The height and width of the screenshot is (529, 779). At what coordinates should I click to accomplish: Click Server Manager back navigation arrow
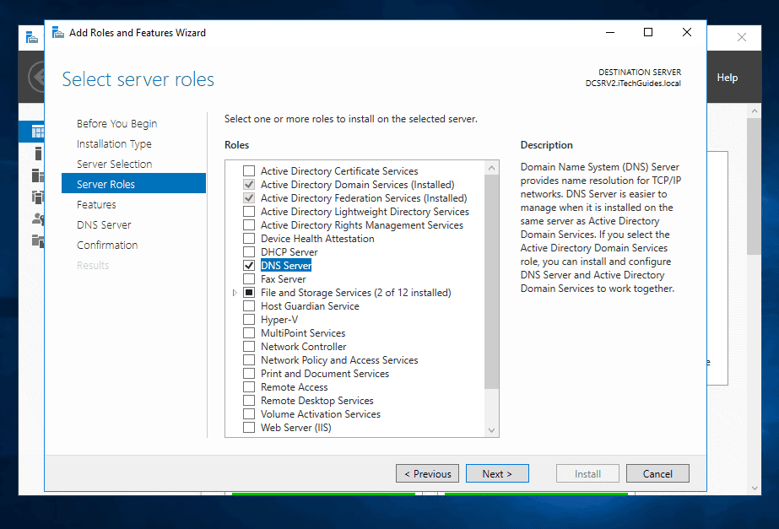point(37,77)
